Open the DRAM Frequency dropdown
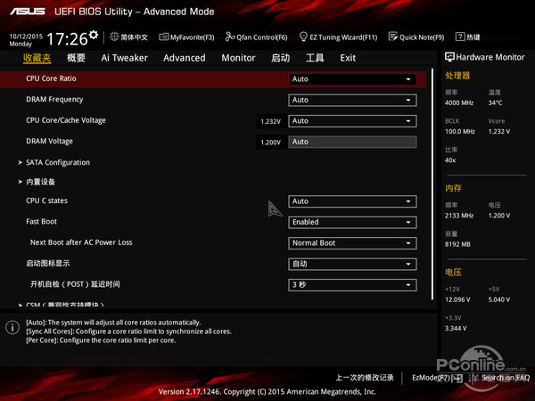 point(352,100)
